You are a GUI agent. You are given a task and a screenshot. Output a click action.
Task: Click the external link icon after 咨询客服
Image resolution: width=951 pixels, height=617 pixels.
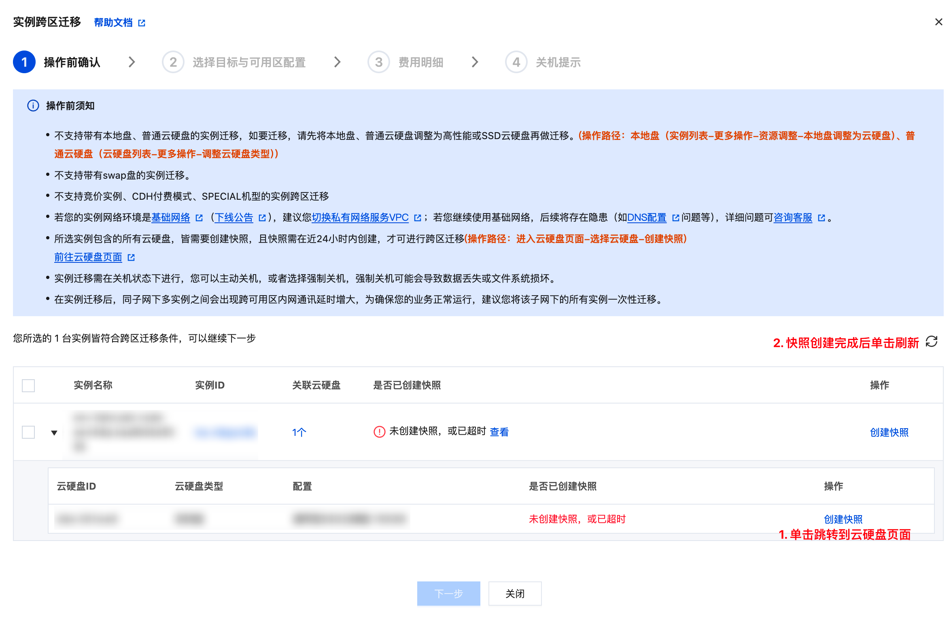tap(822, 218)
